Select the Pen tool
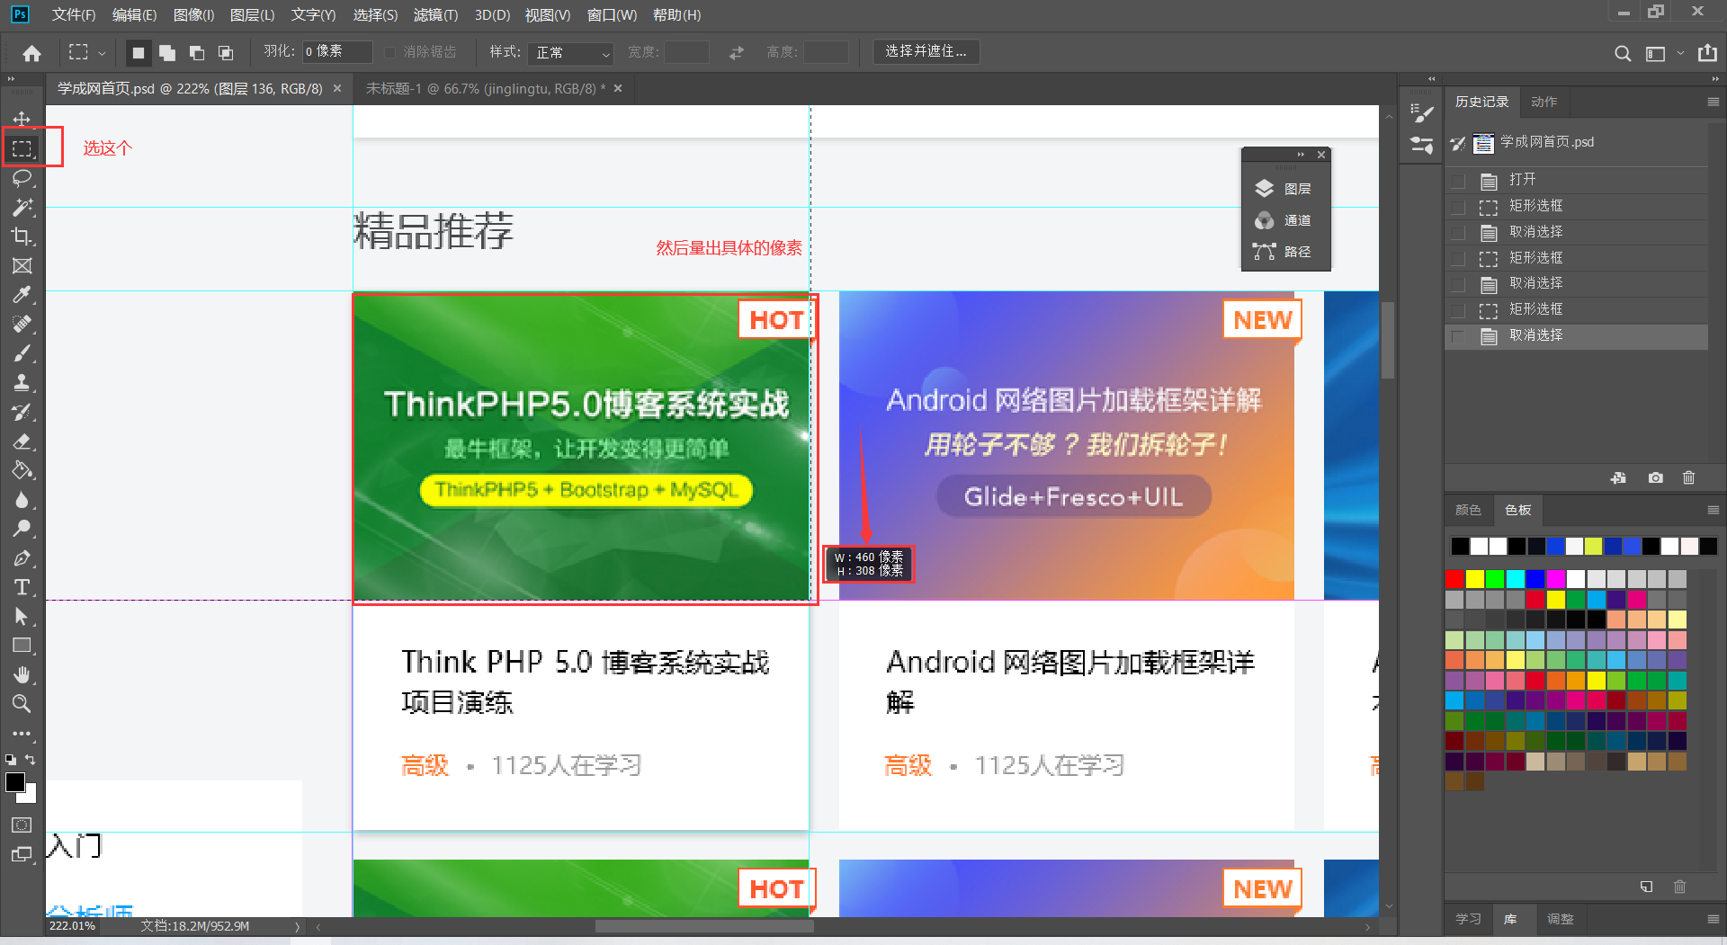Image resolution: width=1727 pixels, height=945 pixels. (x=22, y=558)
